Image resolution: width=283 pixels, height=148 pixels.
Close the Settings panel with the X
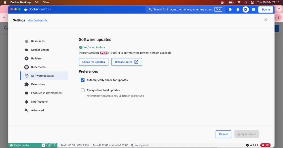266,20
